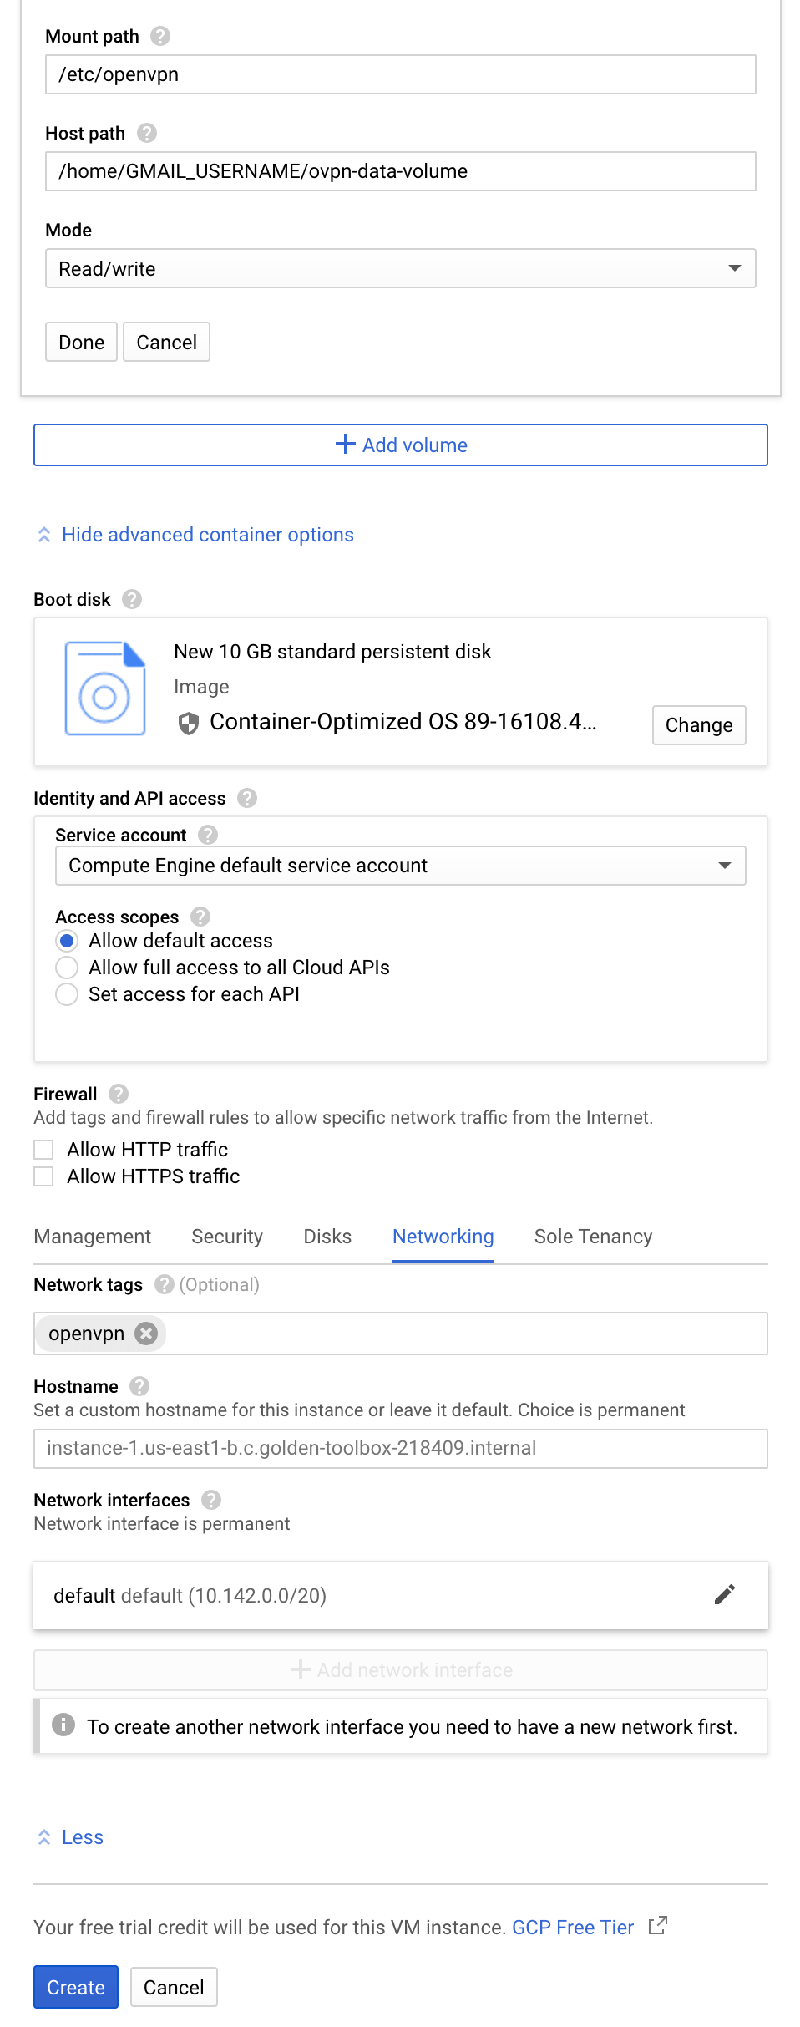Open the GCP Free Tier external link icon

coord(658,1926)
